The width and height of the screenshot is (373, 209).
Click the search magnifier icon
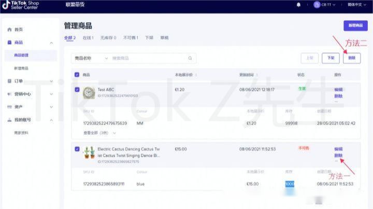[190, 58]
